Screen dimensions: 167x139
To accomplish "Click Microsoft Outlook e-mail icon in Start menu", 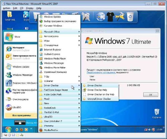I will pyautogui.click(x=8, y=57).
